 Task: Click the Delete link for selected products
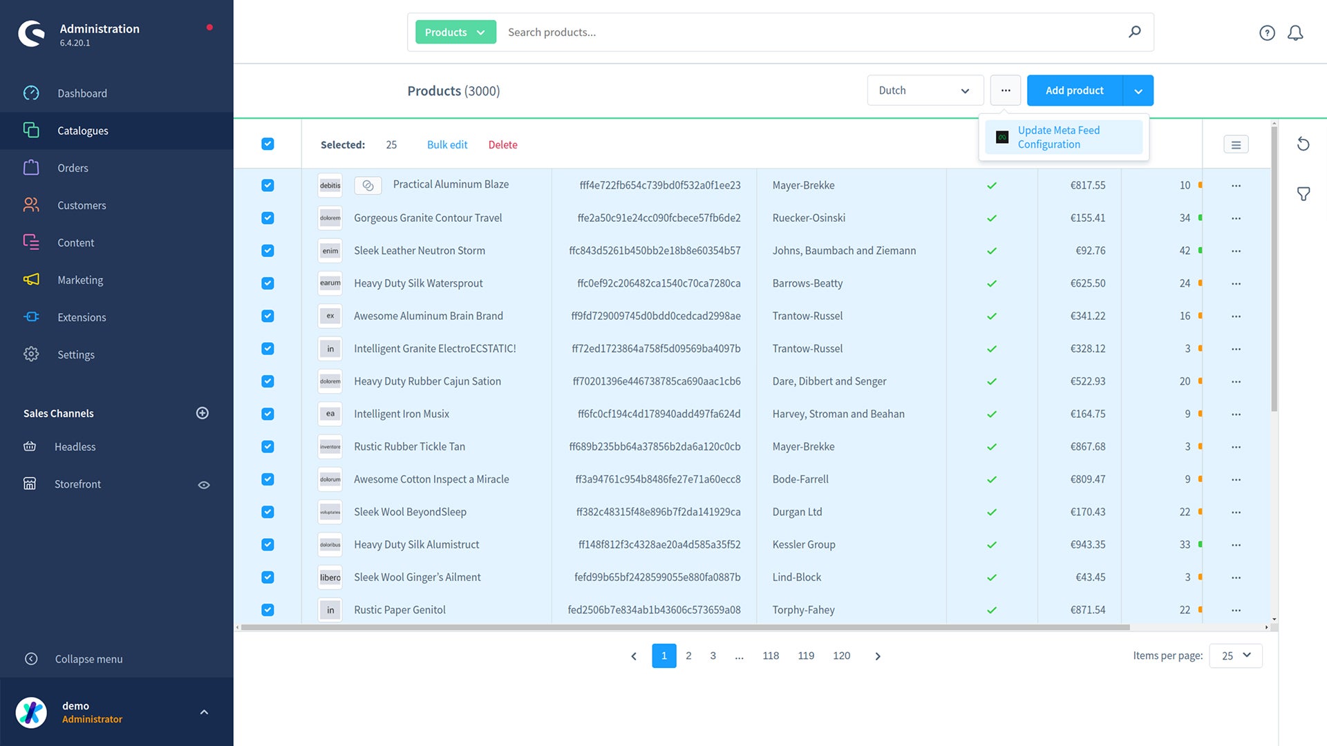coord(502,144)
